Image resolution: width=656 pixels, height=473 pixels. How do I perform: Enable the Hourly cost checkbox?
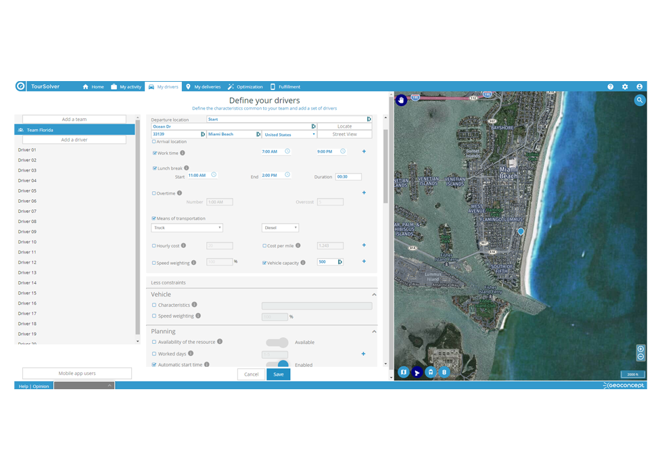(154, 246)
